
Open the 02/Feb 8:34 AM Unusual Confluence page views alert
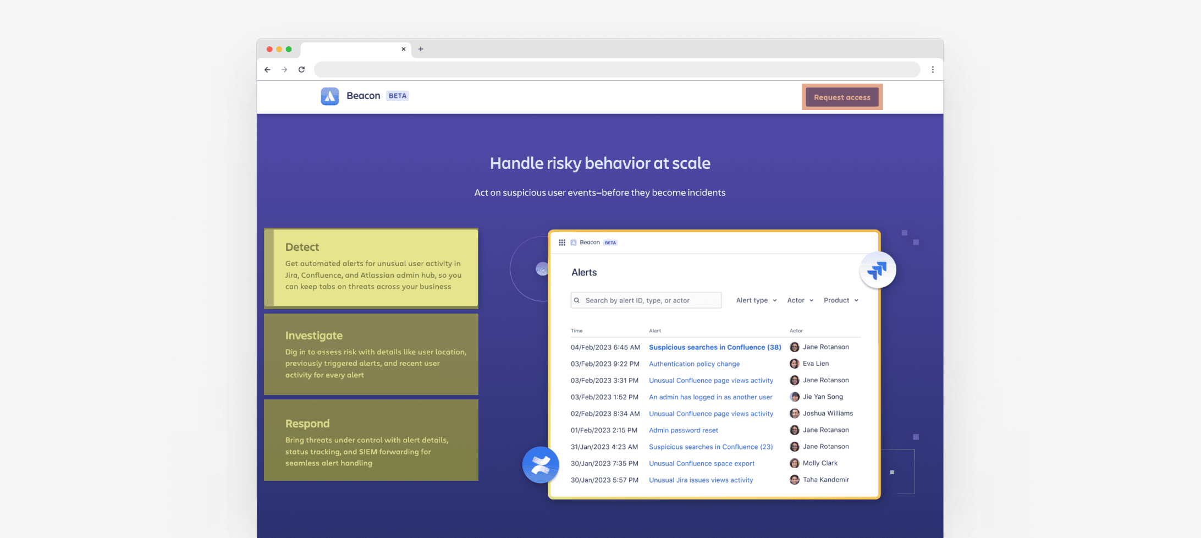point(711,414)
